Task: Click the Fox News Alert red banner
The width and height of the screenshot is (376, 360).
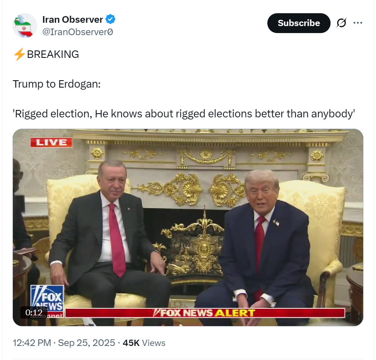Action: click(x=205, y=313)
